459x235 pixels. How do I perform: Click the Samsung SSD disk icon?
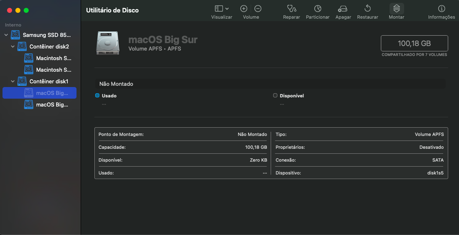point(15,35)
